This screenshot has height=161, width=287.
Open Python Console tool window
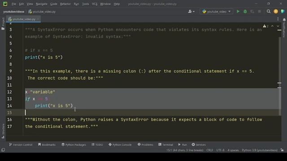pos(120,144)
